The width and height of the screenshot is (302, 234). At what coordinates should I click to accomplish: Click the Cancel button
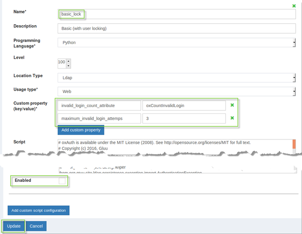(x=36, y=226)
